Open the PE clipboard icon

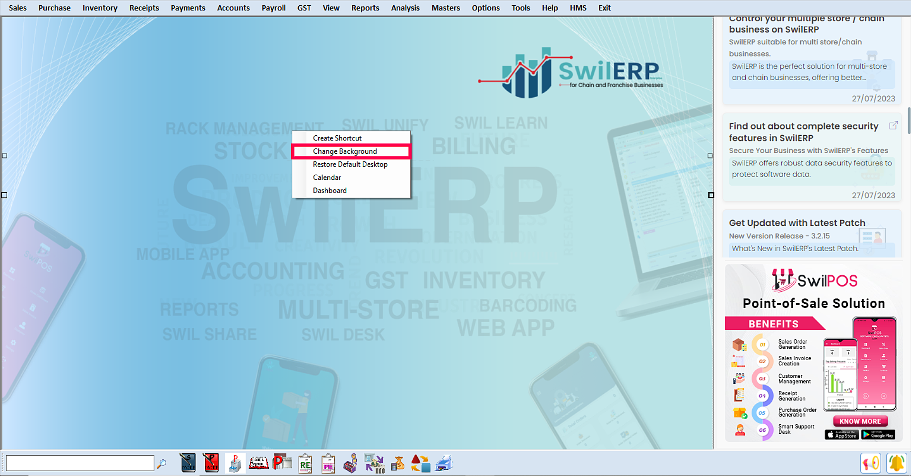(328, 463)
